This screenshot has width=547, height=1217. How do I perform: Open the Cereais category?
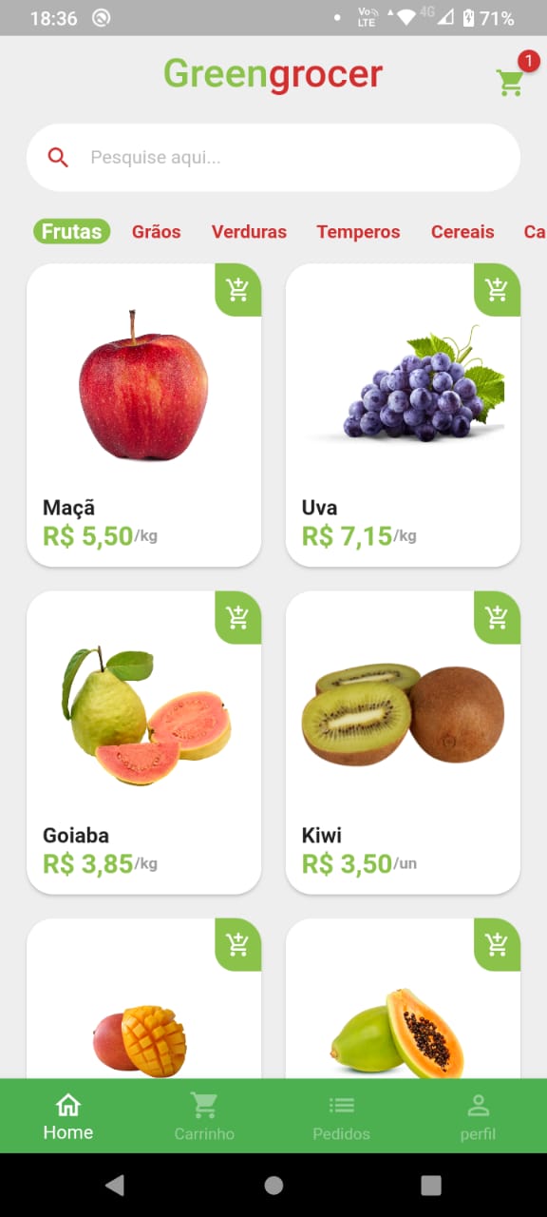pyautogui.click(x=462, y=231)
